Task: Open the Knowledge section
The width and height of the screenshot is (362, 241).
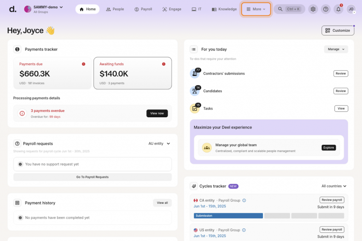Action: [x=224, y=9]
